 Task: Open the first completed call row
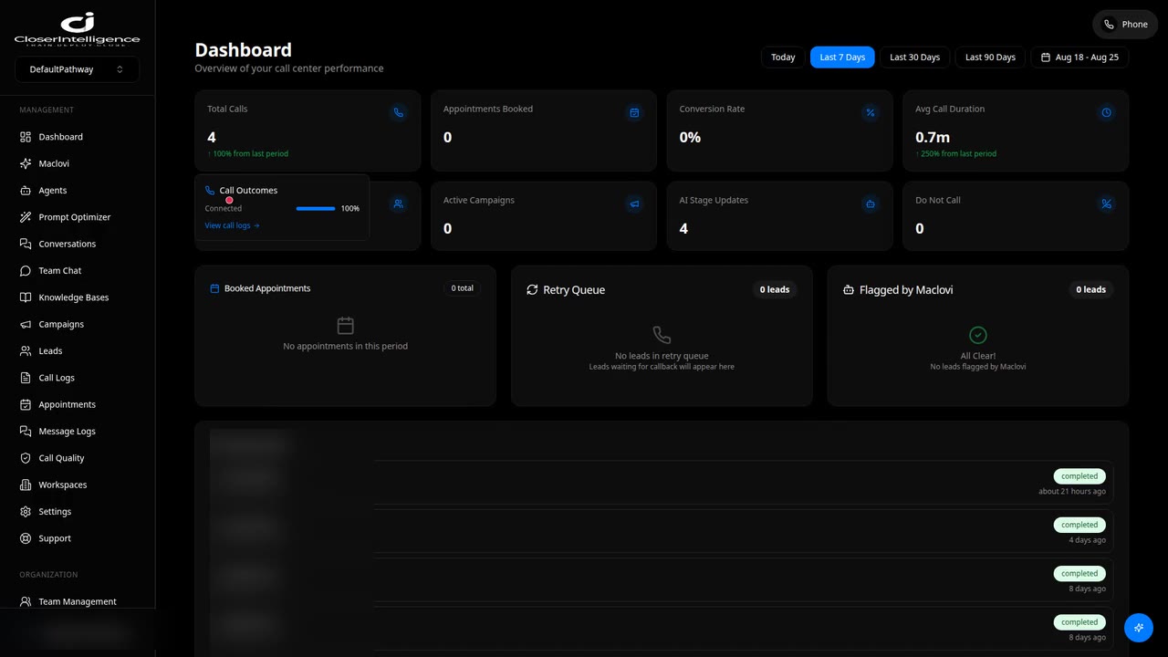(x=662, y=483)
